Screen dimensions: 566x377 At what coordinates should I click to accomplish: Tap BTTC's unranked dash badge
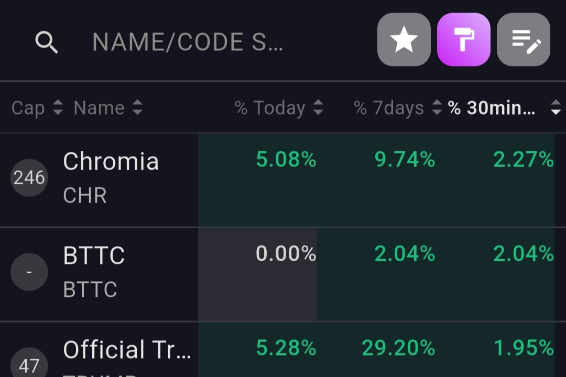29,272
